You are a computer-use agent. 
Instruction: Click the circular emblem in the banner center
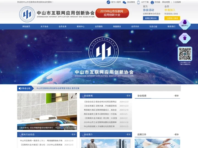point(103,52)
